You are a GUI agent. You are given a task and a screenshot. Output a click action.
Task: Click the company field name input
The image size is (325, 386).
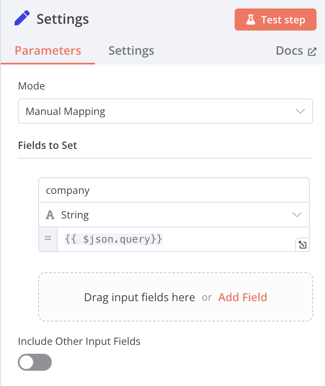click(174, 190)
